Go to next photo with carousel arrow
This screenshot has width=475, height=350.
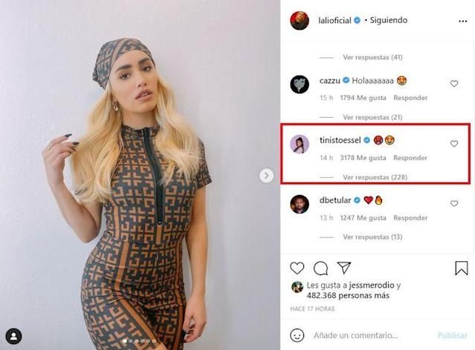266,176
